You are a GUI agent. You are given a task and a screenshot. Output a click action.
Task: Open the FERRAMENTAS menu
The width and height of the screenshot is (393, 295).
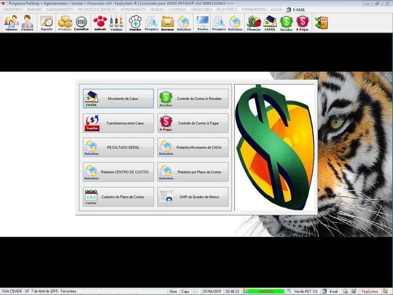pyautogui.click(x=254, y=9)
